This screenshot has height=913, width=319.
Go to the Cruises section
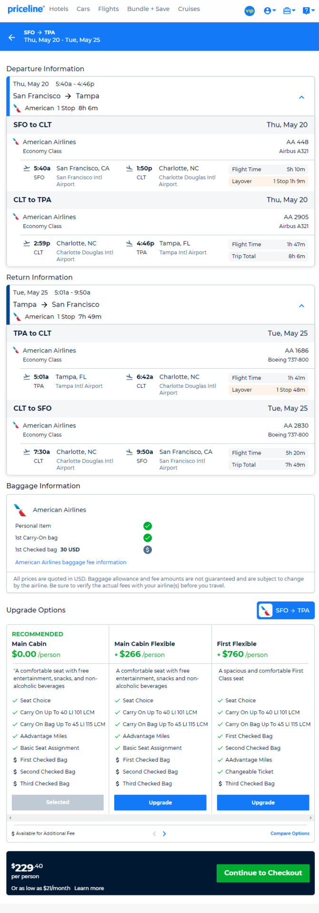(189, 9)
